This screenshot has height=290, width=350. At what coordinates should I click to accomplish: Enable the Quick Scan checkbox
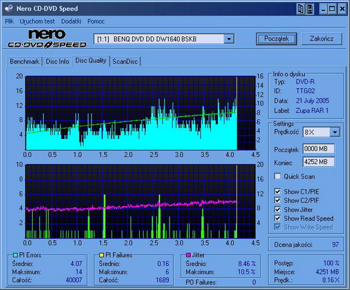tap(277, 176)
